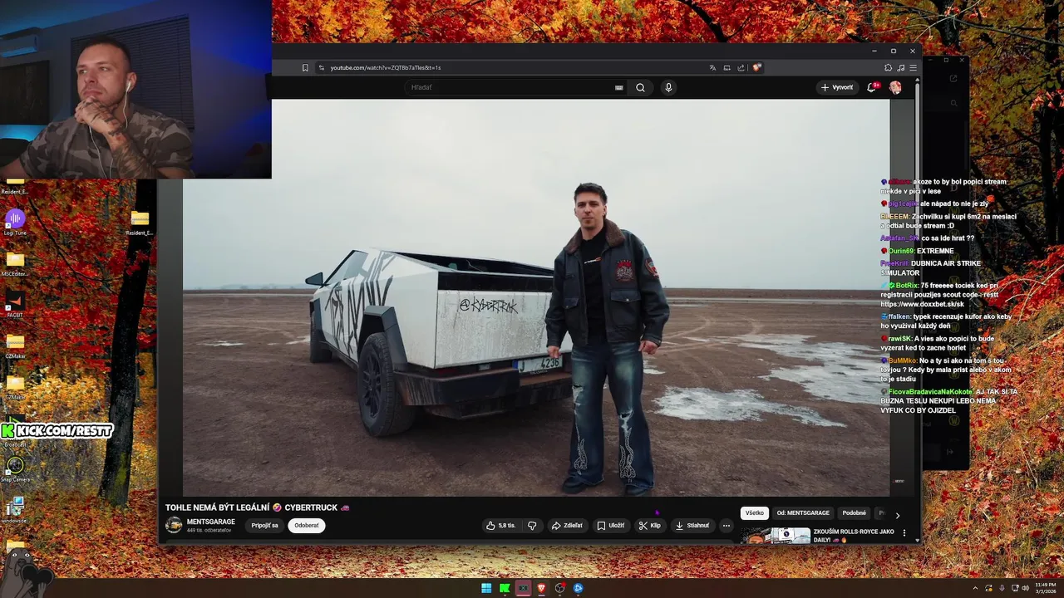Select the Podobné filter chip
The image size is (1064, 598).
coord(854,513)
